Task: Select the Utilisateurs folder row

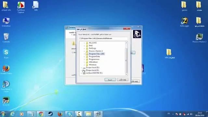Action: point(93,62)
